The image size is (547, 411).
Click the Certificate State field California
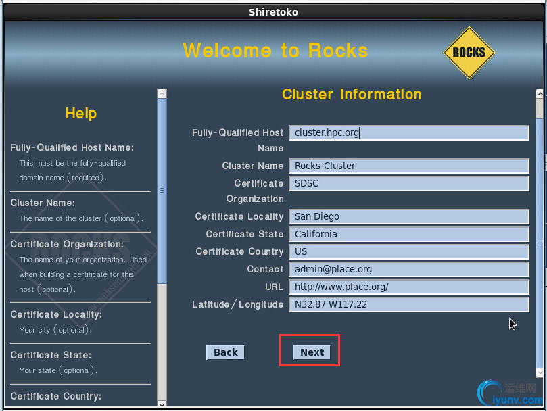pos(409,234)
